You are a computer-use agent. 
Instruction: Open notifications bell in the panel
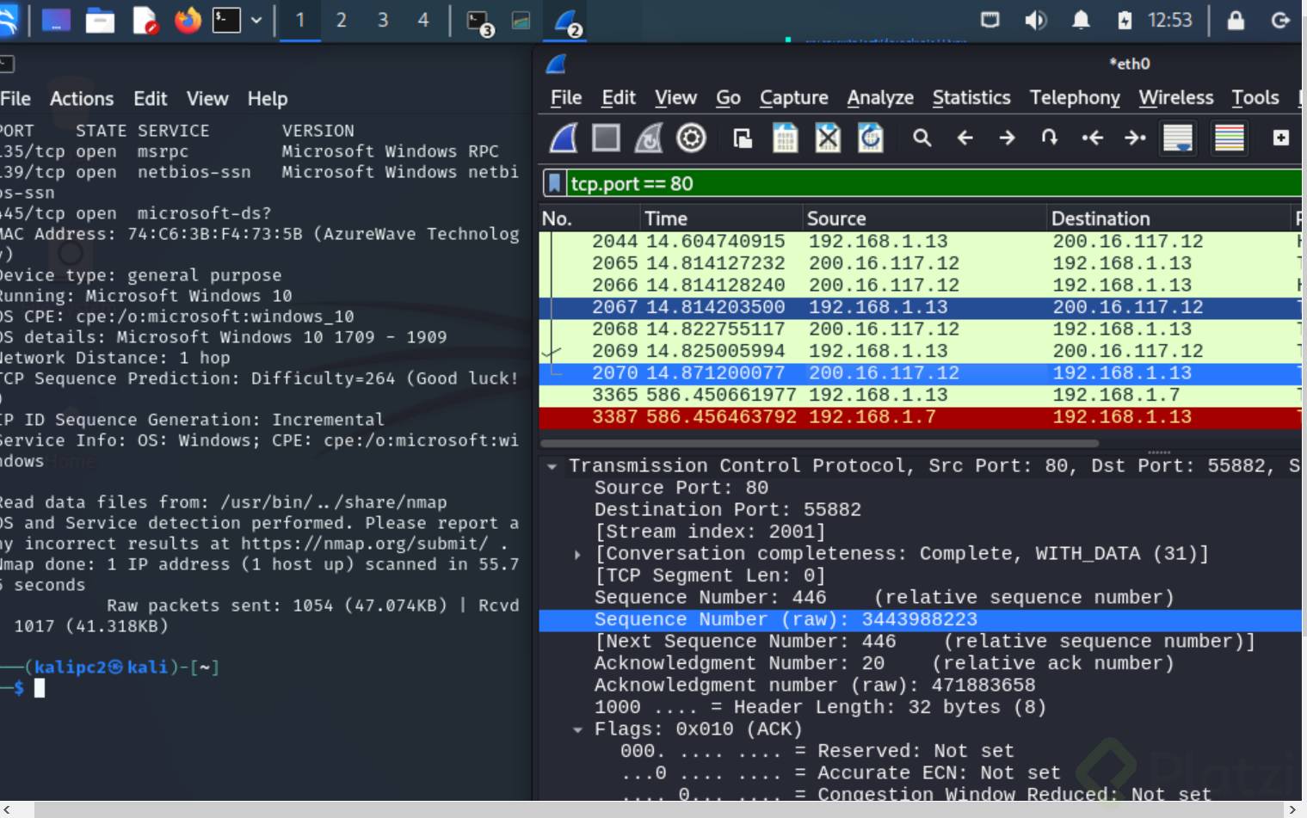pos(1081,20)
